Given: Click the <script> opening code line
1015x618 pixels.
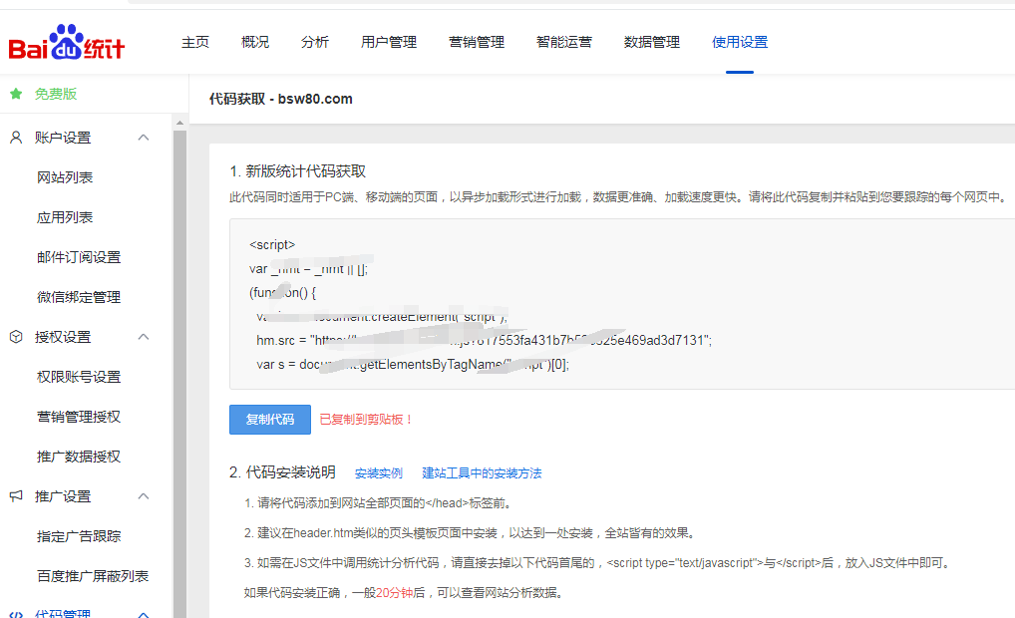Looking at the screenshot, I should point(272,244).
